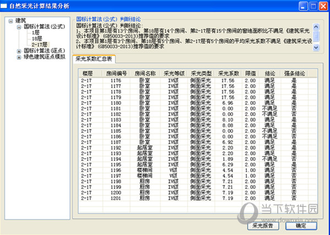
Task: Click the 采光报告 button
Action: click(263, 225)
